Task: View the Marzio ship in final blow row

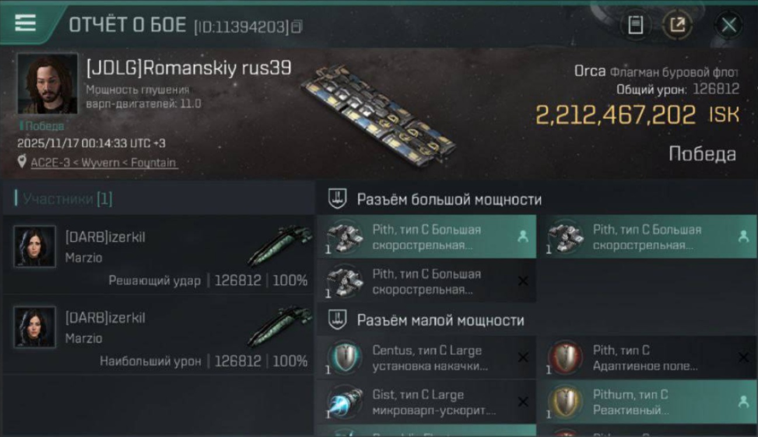Action: pos(280,245)
